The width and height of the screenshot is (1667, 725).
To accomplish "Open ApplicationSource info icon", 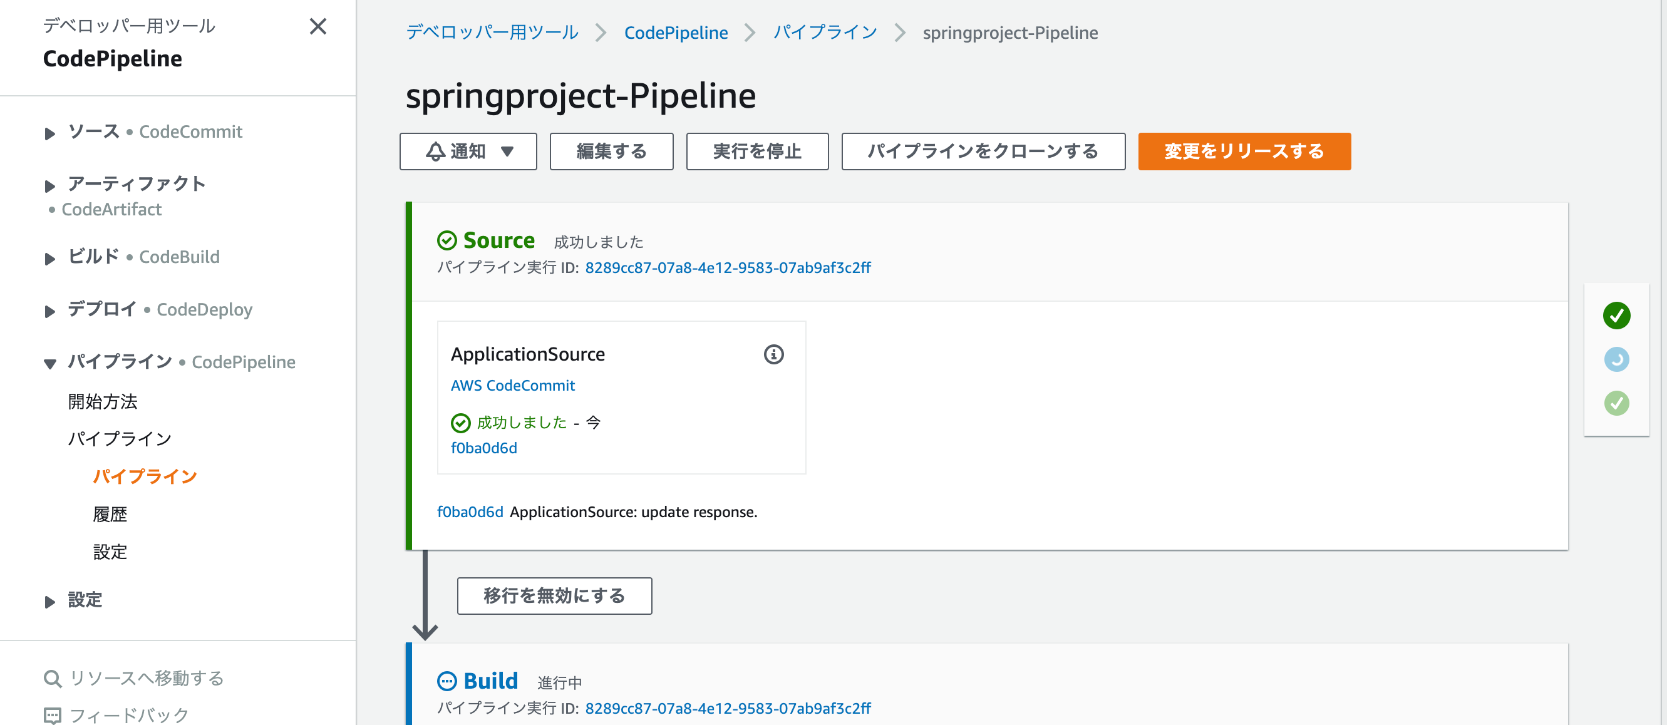I will coord(773,354).
